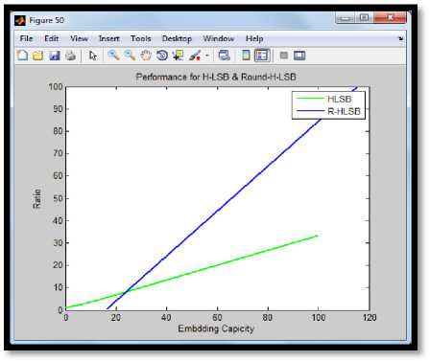Activate the Zoom Out magnifier tool
430x361 pixels.
(x=130, y=56)
